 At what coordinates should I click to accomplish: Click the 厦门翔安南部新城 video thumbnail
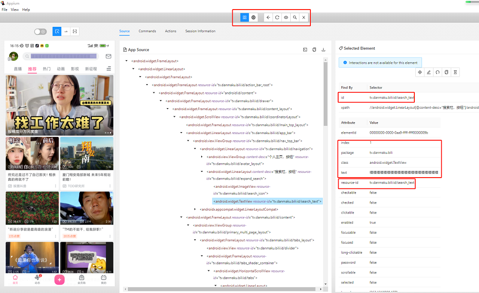[x=87, y=153]
